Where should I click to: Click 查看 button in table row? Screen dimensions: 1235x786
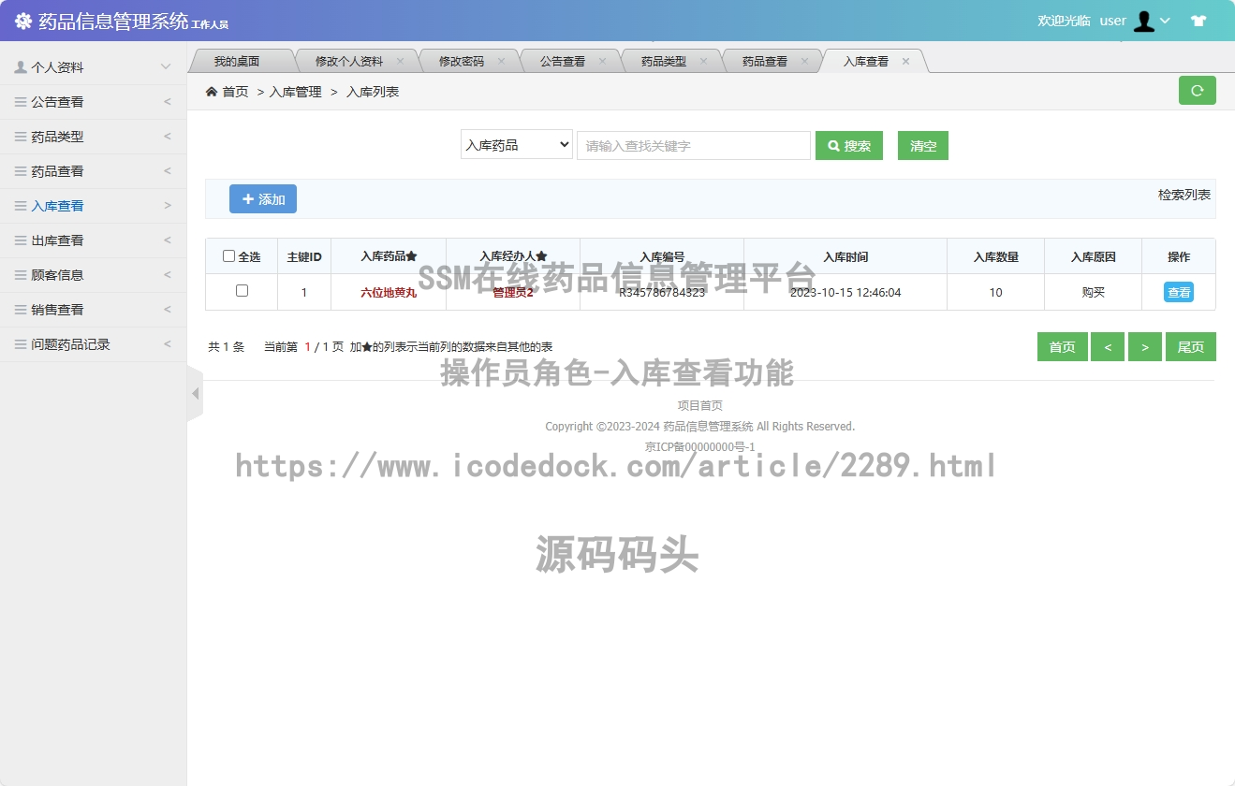[1179, 292]
